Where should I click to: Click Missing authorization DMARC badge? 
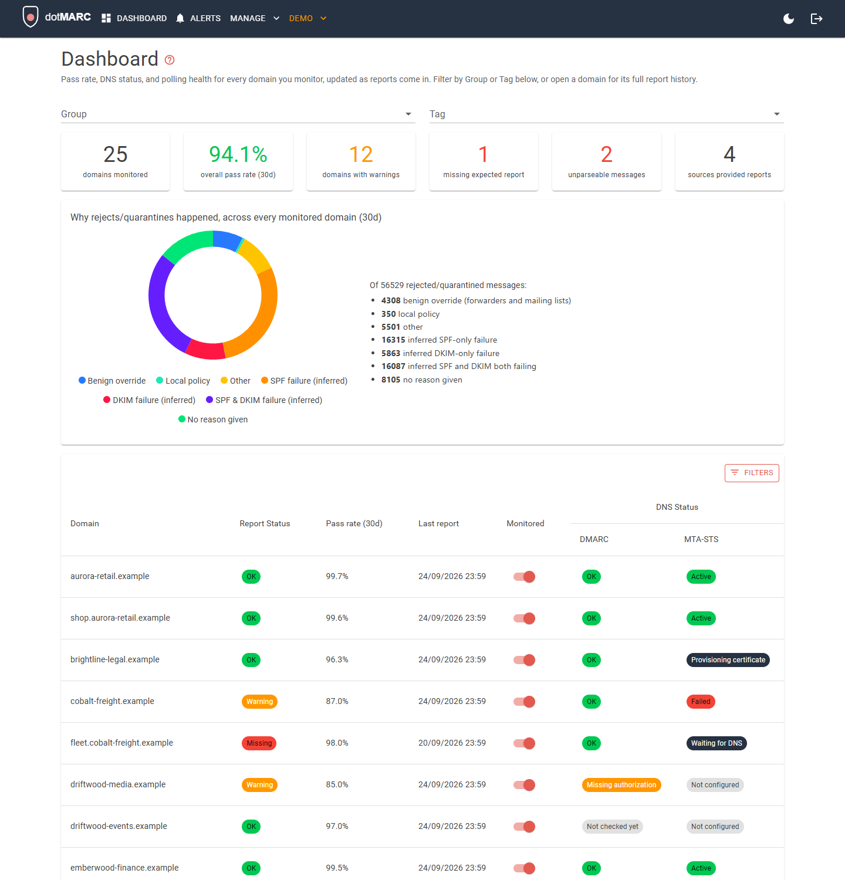(621, 785)
